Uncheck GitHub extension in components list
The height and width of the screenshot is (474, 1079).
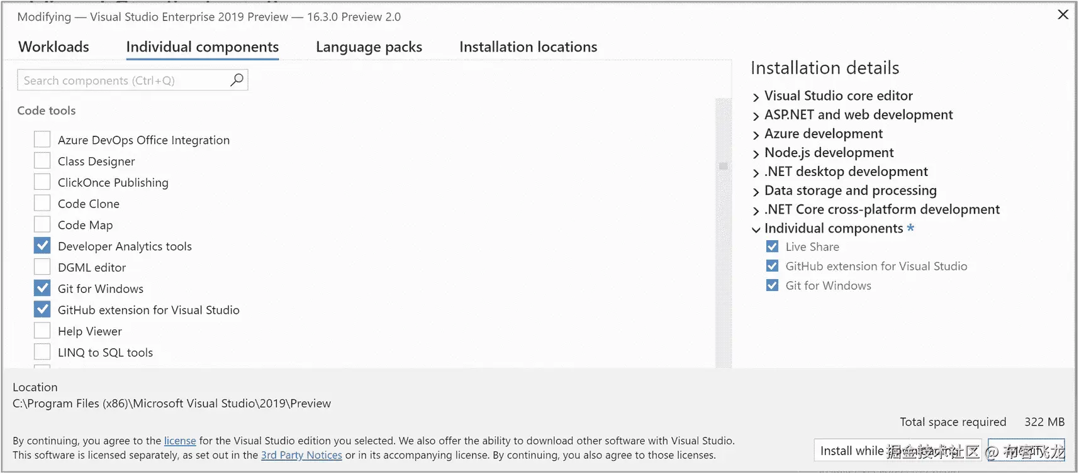click(x=42, y=310)
